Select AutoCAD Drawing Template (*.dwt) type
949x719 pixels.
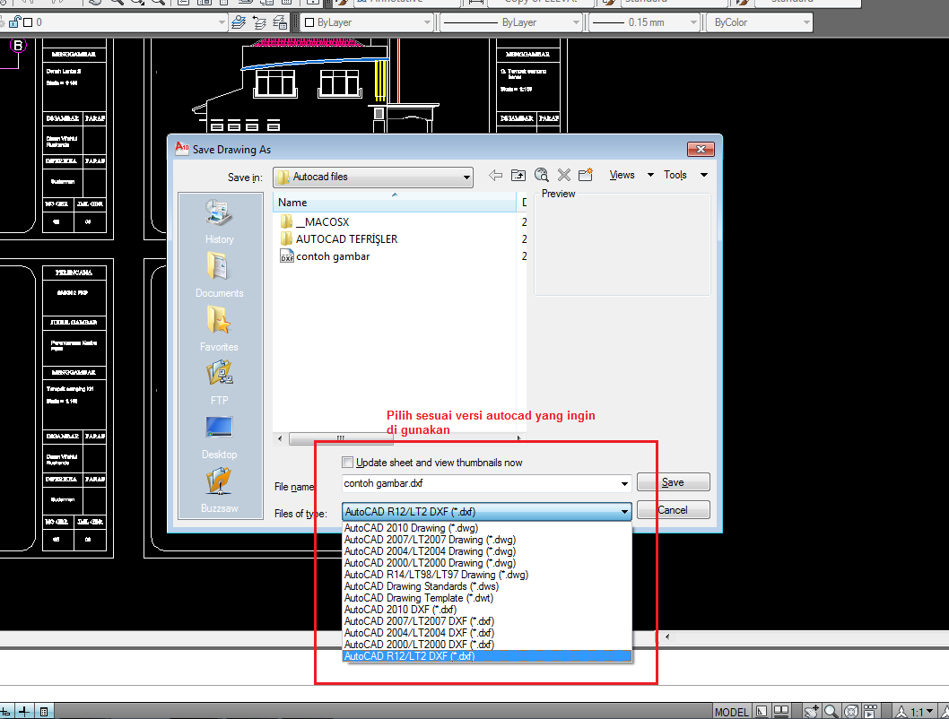pyautogui.click(x=486, y=597)
